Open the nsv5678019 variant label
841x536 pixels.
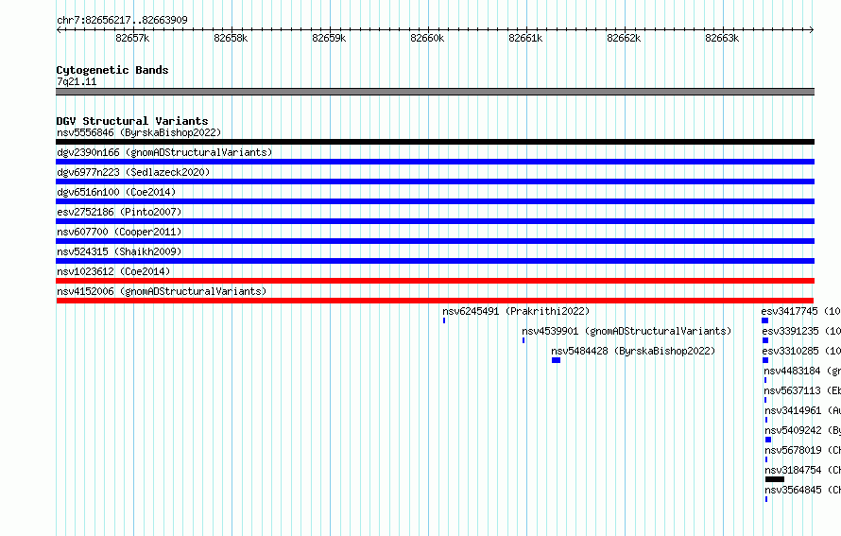click(x=803, y=450)
